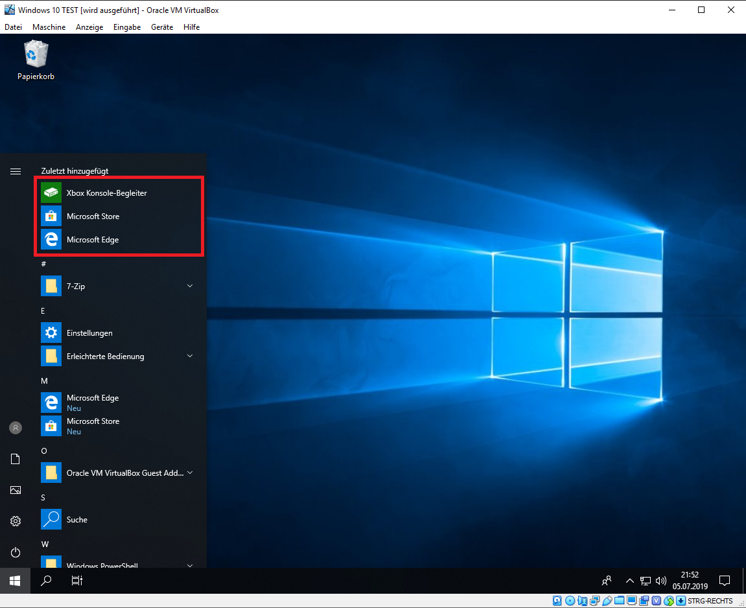Click the STRG-RECHTS host key label

tap(710, 601)
